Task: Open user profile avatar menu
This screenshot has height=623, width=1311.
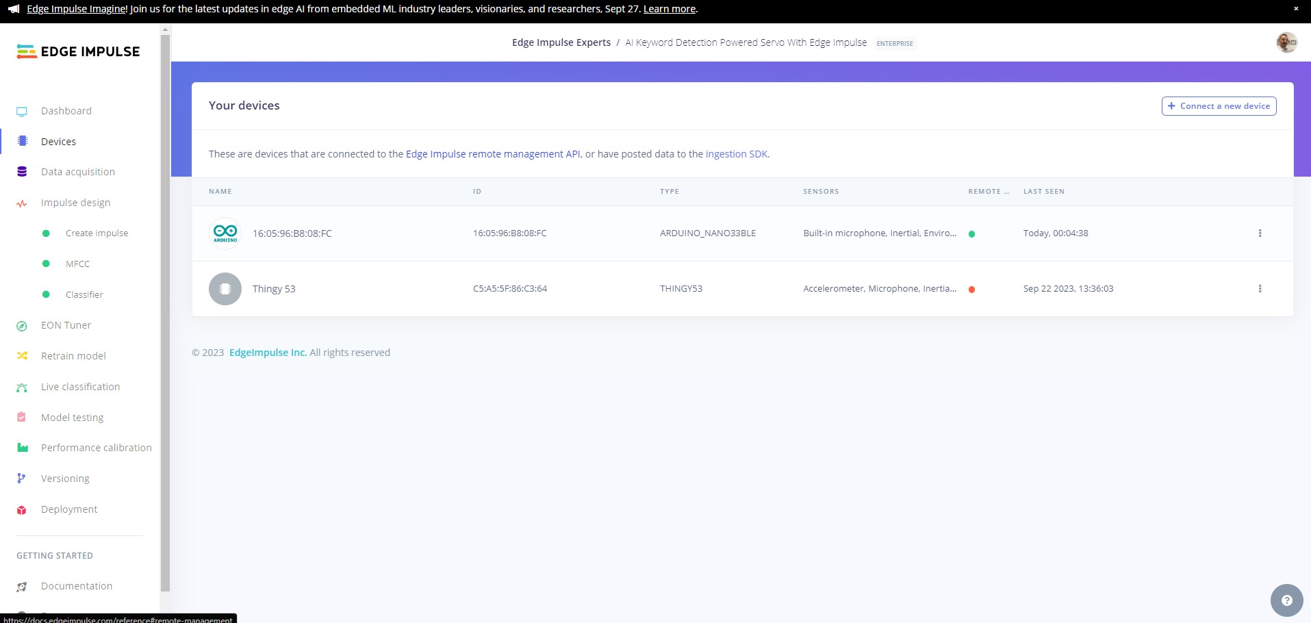Action: 1286,42
